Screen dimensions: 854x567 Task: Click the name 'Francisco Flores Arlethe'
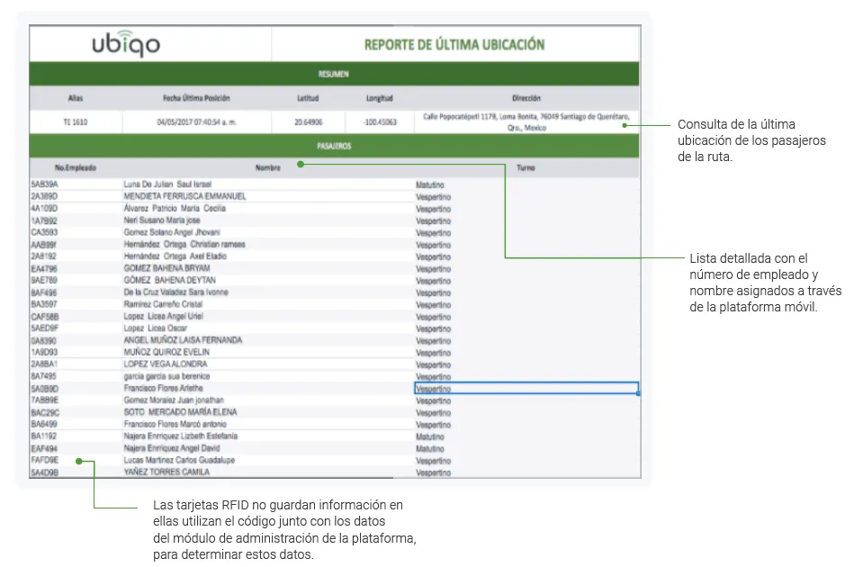(164, 388)
